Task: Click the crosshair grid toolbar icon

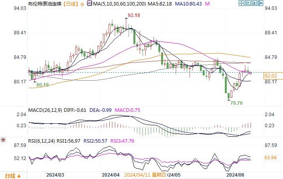Action: tap(241, 3)
